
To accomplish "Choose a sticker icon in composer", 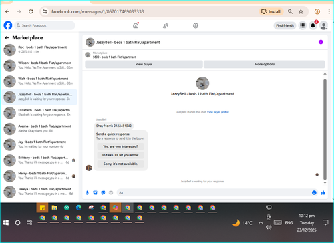I will 103,193.
